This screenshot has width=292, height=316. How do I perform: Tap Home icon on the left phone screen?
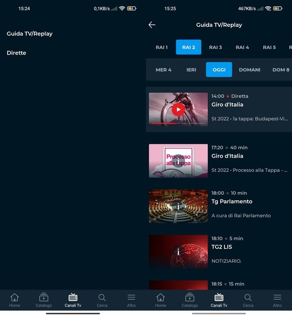(x=14, y=300)
